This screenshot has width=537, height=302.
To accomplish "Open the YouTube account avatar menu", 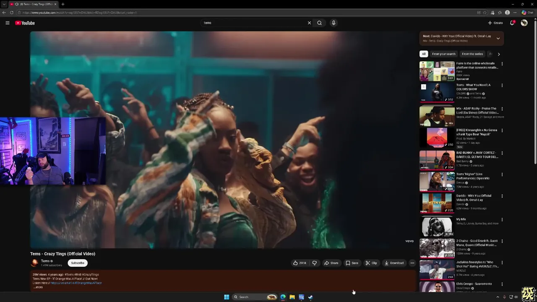I will tap(524, 23).
